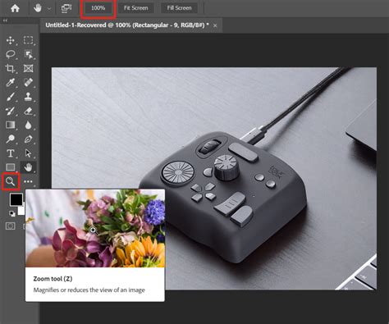Select the History Brush tool
The height and width of the screenshot is (324, 389).
[11, 111]
